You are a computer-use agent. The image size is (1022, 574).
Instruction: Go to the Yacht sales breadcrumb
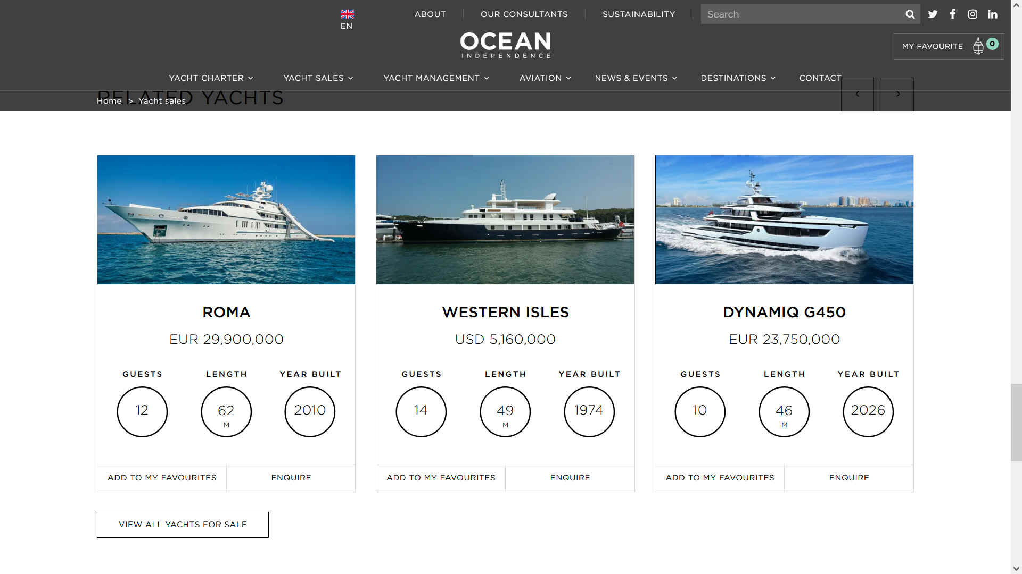(x=162, y=101)
